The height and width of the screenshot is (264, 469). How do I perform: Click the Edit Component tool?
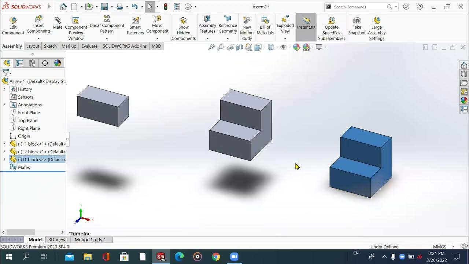click(13, 26)
